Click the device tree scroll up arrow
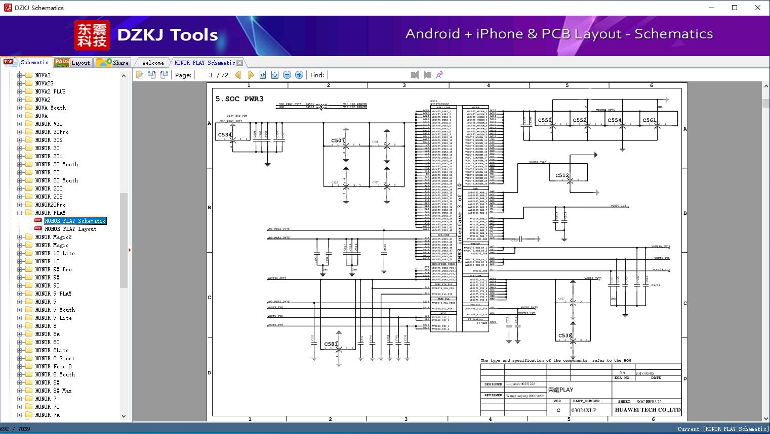Viewport: 770px width, 434px height. coord(124,76)
